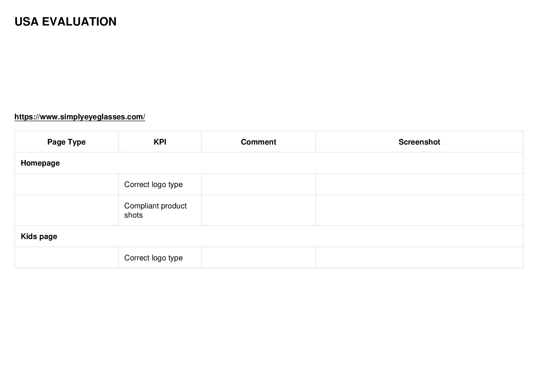Click blank Page Type cell in Kids logo row
The width and height of the screenshot is (538, 380).
tap(66, 257)
